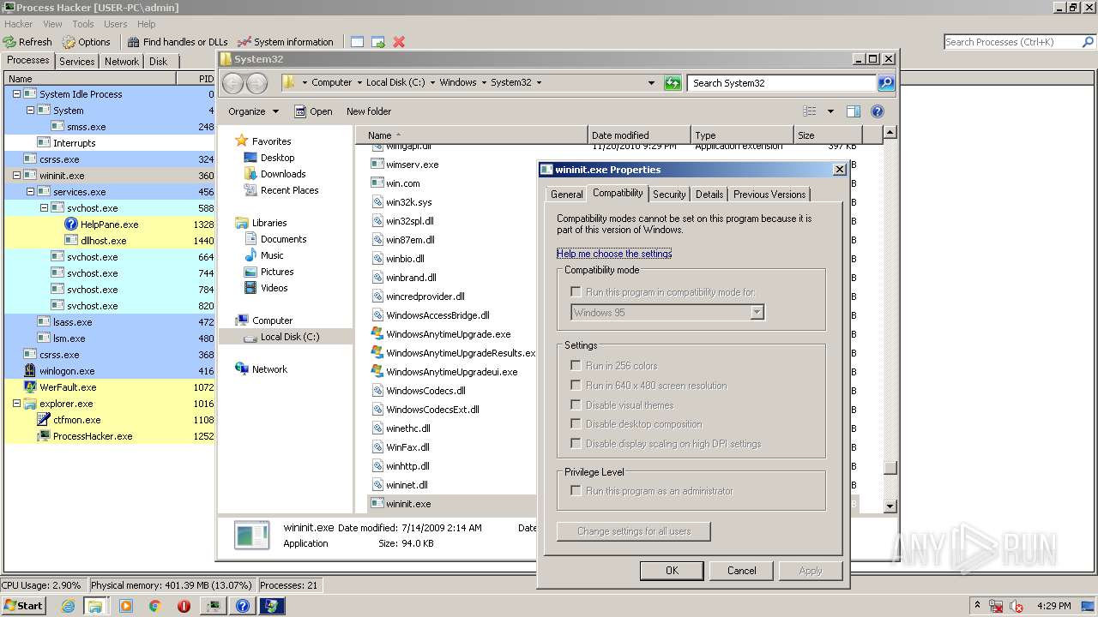Image resolution: width=1098 pixels, height=617 pixels.
Task: Collapse explorer.exe tree node
Action: click(16, 404)
